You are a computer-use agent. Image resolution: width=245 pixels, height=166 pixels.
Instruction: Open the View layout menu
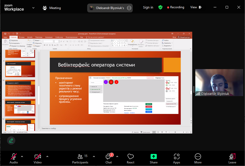196,7
